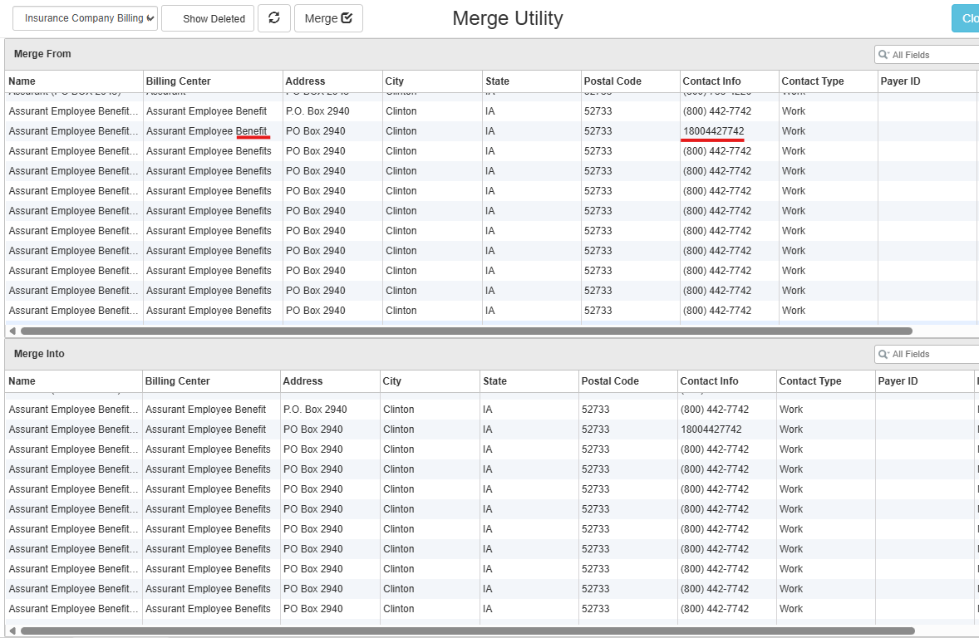Click magnifier search icon in Merge From filter
The width and height of the screenshot is (979, 638).
(883, 54)
